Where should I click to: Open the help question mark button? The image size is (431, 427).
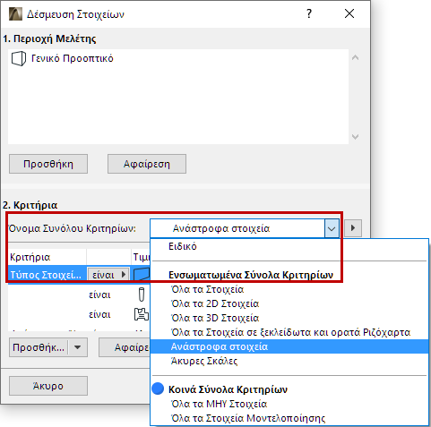(309, 13)
